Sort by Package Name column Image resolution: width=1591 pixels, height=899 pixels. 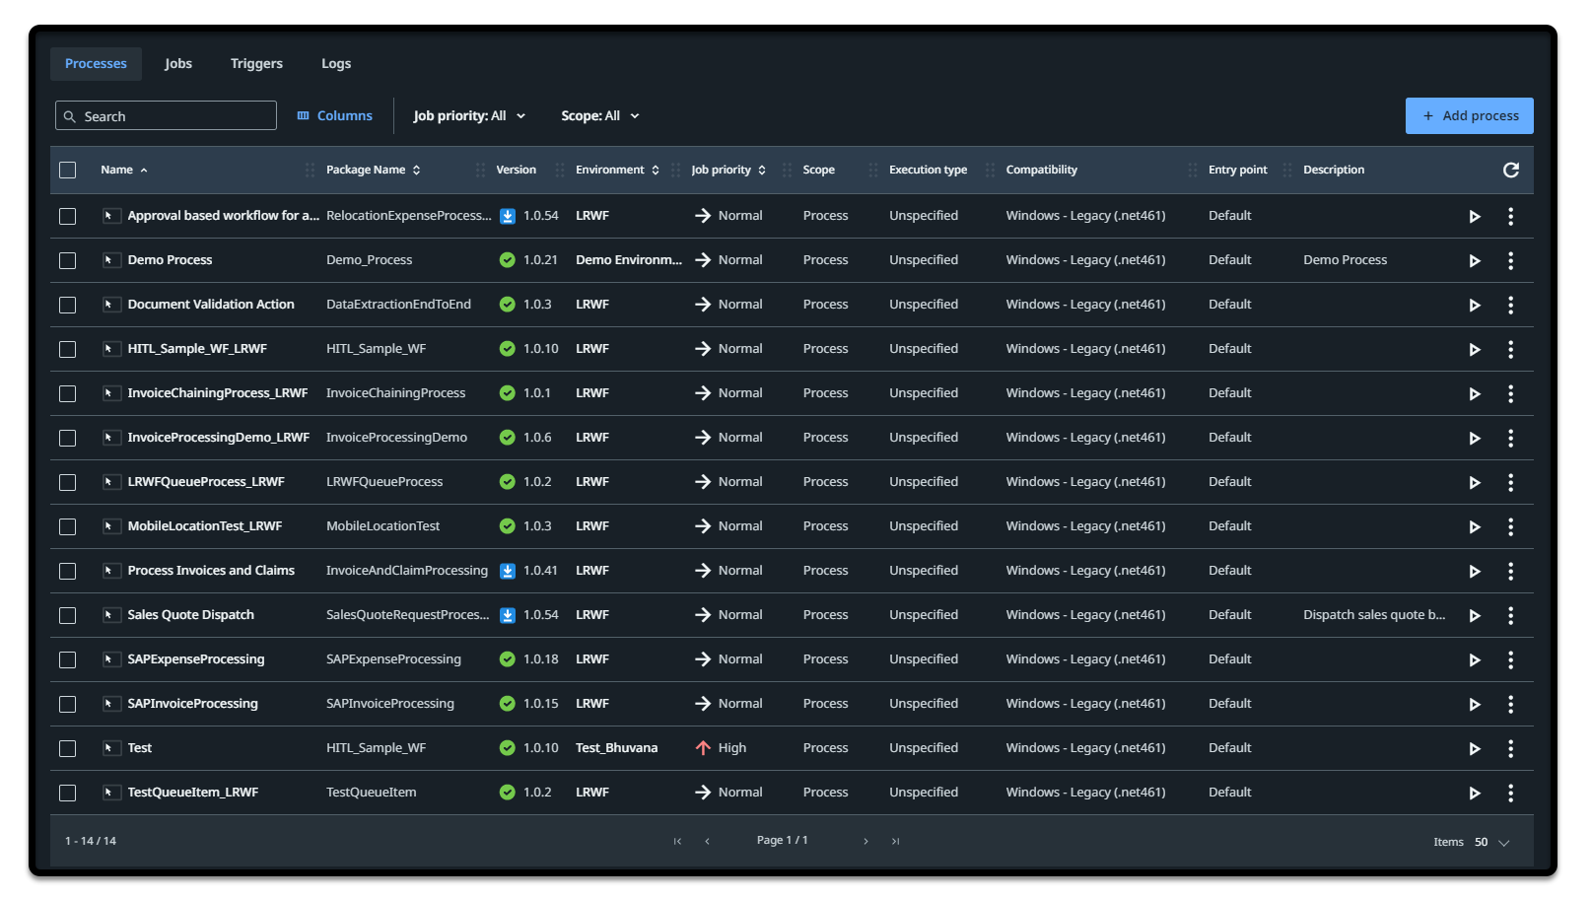tap(374, 171)
